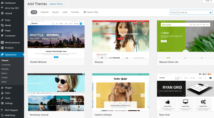Click the Settings sliders icon

2,103
